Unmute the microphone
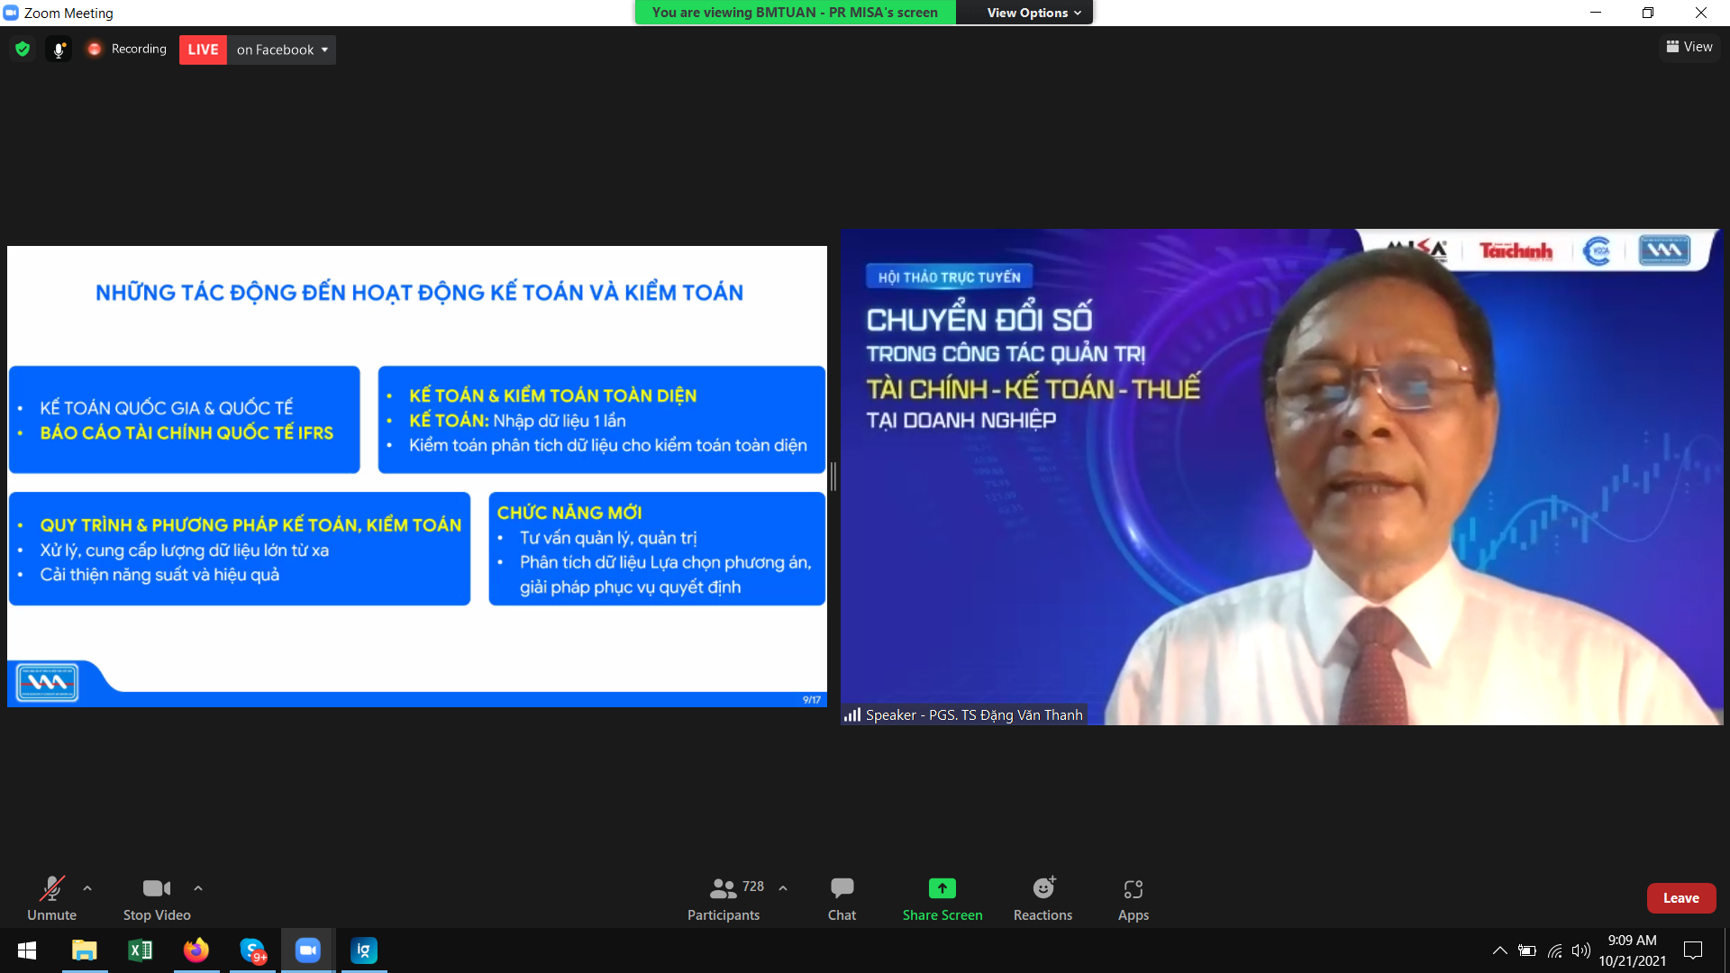The width and height of the screenshot is (1730, 973). pyautogui.click(x=51, y=898)
